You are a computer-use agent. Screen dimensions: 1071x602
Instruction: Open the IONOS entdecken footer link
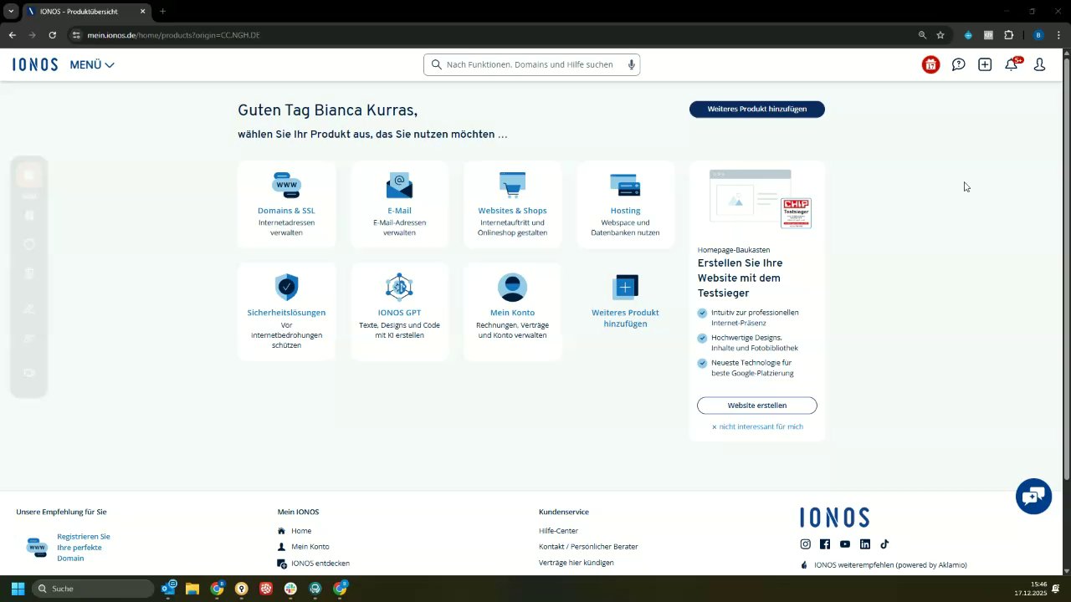(320, 564)
